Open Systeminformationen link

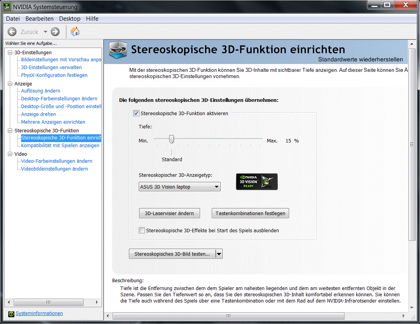click(39, 313)
